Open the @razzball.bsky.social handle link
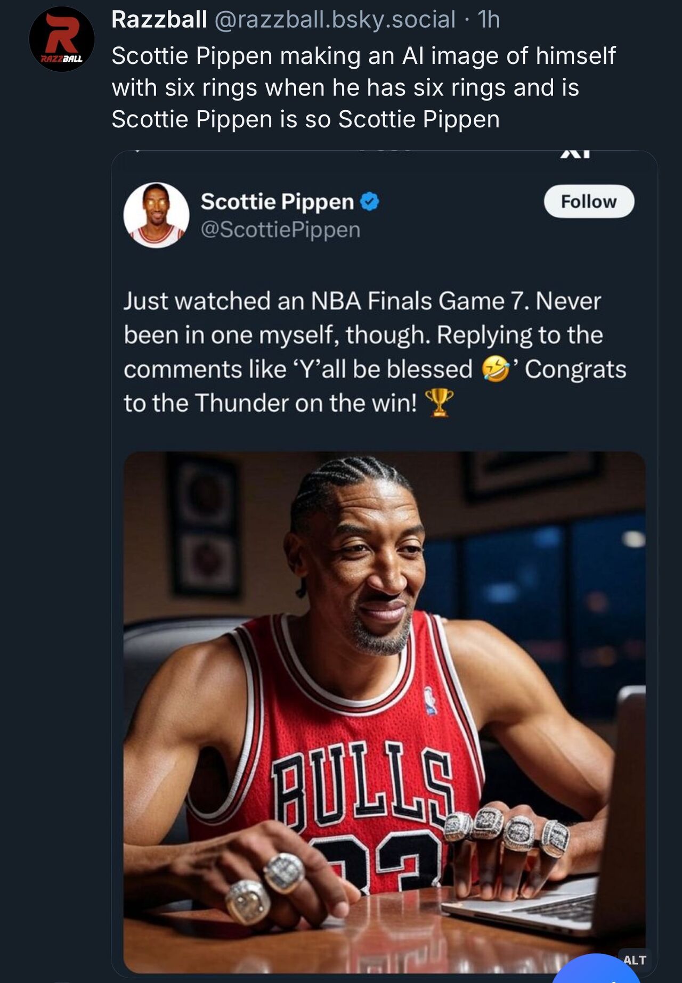The height and width of the screenshot is (983, 682). [335, 20]
